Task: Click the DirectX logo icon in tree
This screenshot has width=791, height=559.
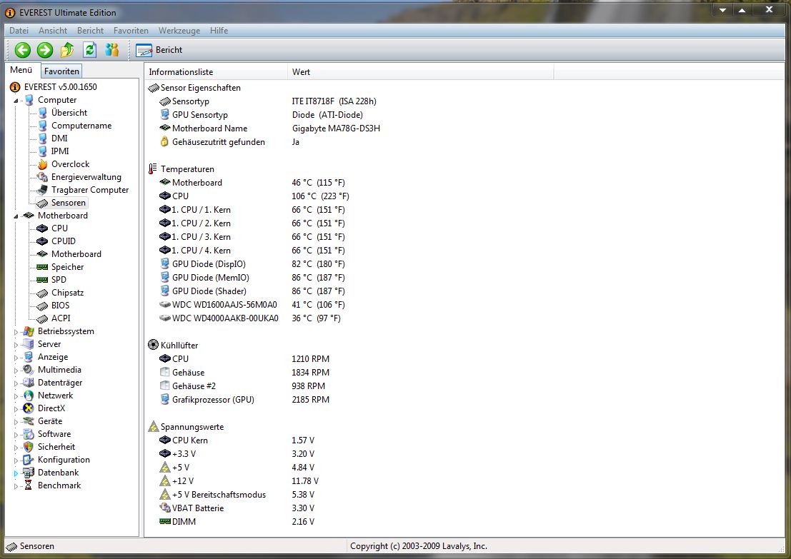Action: pos(29,408)
